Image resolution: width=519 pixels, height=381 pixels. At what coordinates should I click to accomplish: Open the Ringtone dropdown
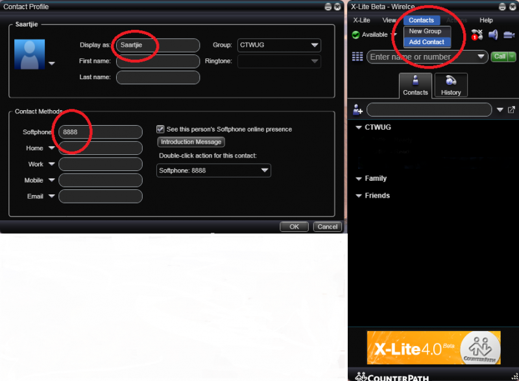tap(279, 61)
